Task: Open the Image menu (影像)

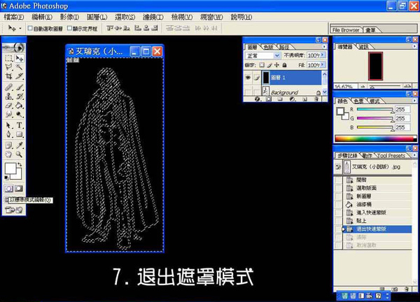Action: tap(69, 17)
